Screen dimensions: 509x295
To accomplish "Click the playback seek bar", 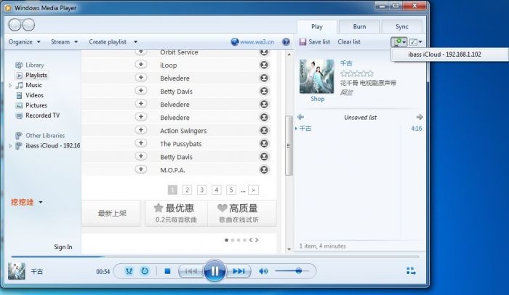I will coord(215,256).
